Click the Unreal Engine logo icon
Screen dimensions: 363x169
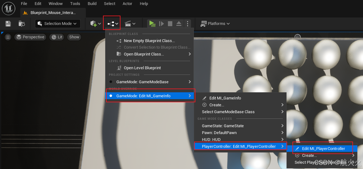tap(8, 8)
